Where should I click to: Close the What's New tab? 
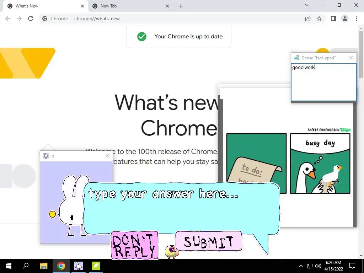click(x=82, y=6)
